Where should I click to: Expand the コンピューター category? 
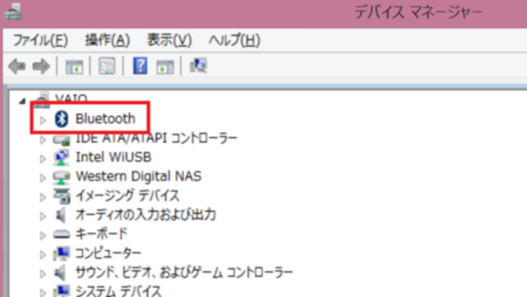(x=43, y=255)
